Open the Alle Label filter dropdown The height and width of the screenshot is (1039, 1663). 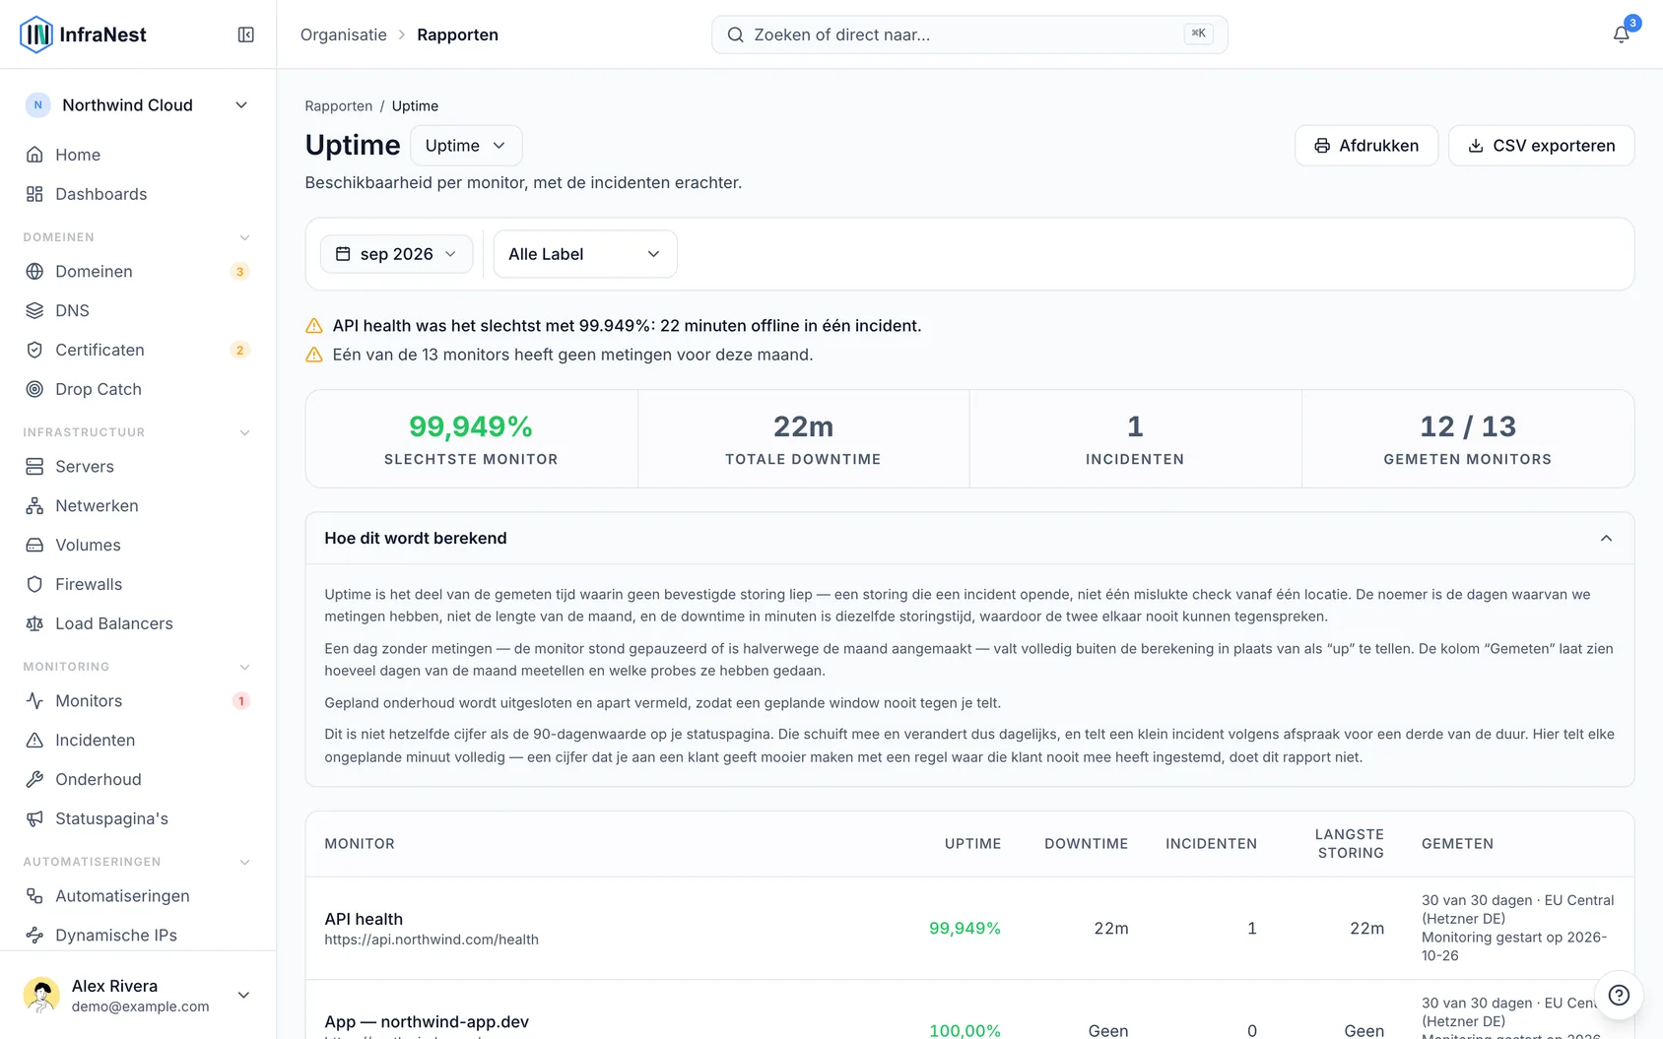tap(585, 254)
